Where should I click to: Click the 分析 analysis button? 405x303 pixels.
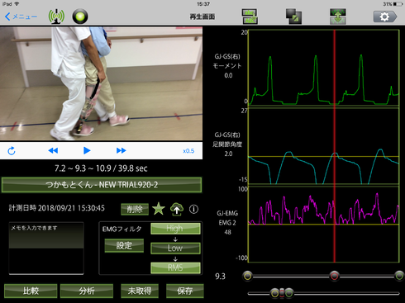click(x=87, y=291)
